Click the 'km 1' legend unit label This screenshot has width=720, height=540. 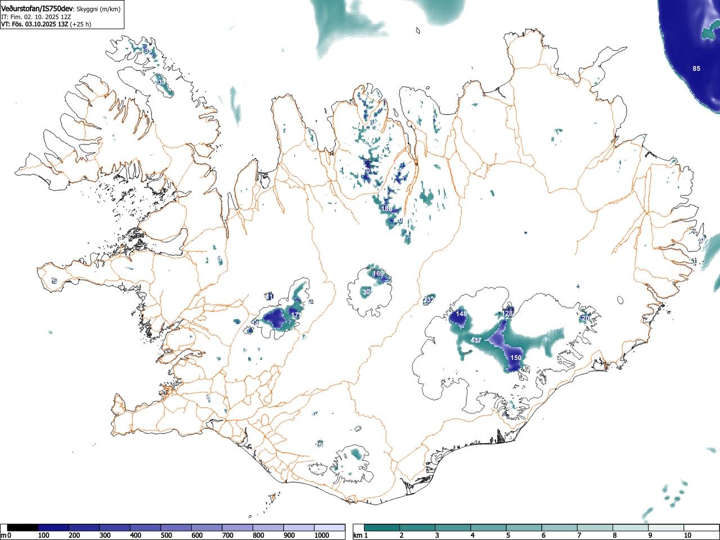click(360, 535)
